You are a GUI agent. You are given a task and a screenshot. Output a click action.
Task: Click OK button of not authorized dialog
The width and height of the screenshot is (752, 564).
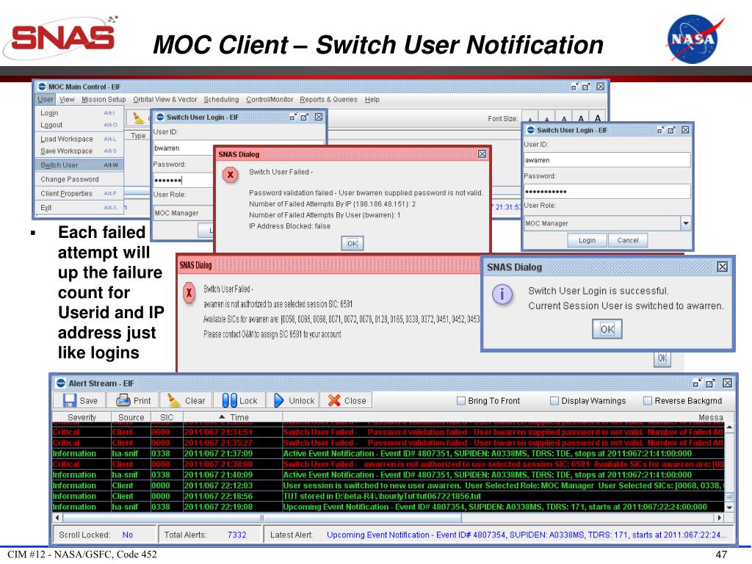(x=662, y=358)
